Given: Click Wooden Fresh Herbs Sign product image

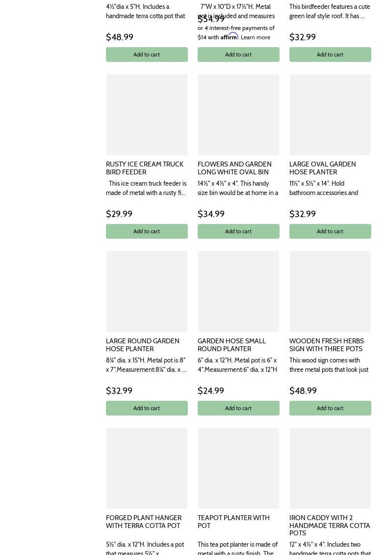Looking at the screenshot, I should click(x=330, y=291).
